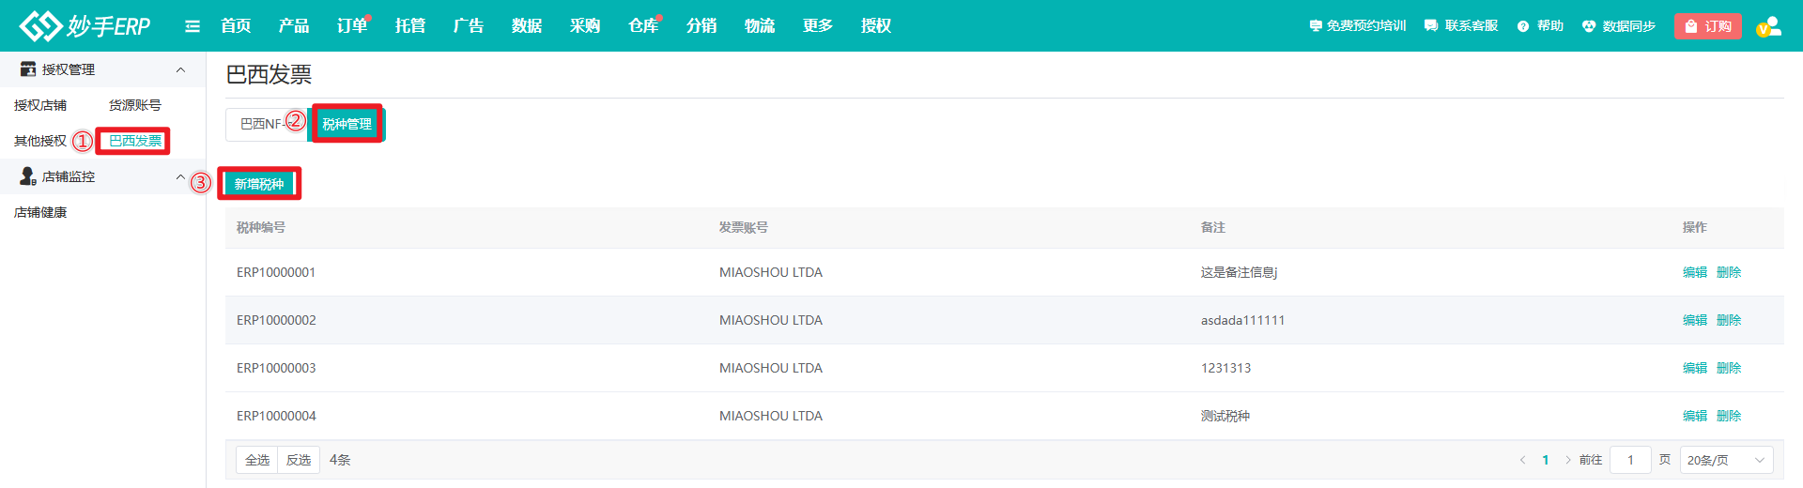The image size is (1803, 488).
Task: Open the 授权 menu
Action: (876, 26)
